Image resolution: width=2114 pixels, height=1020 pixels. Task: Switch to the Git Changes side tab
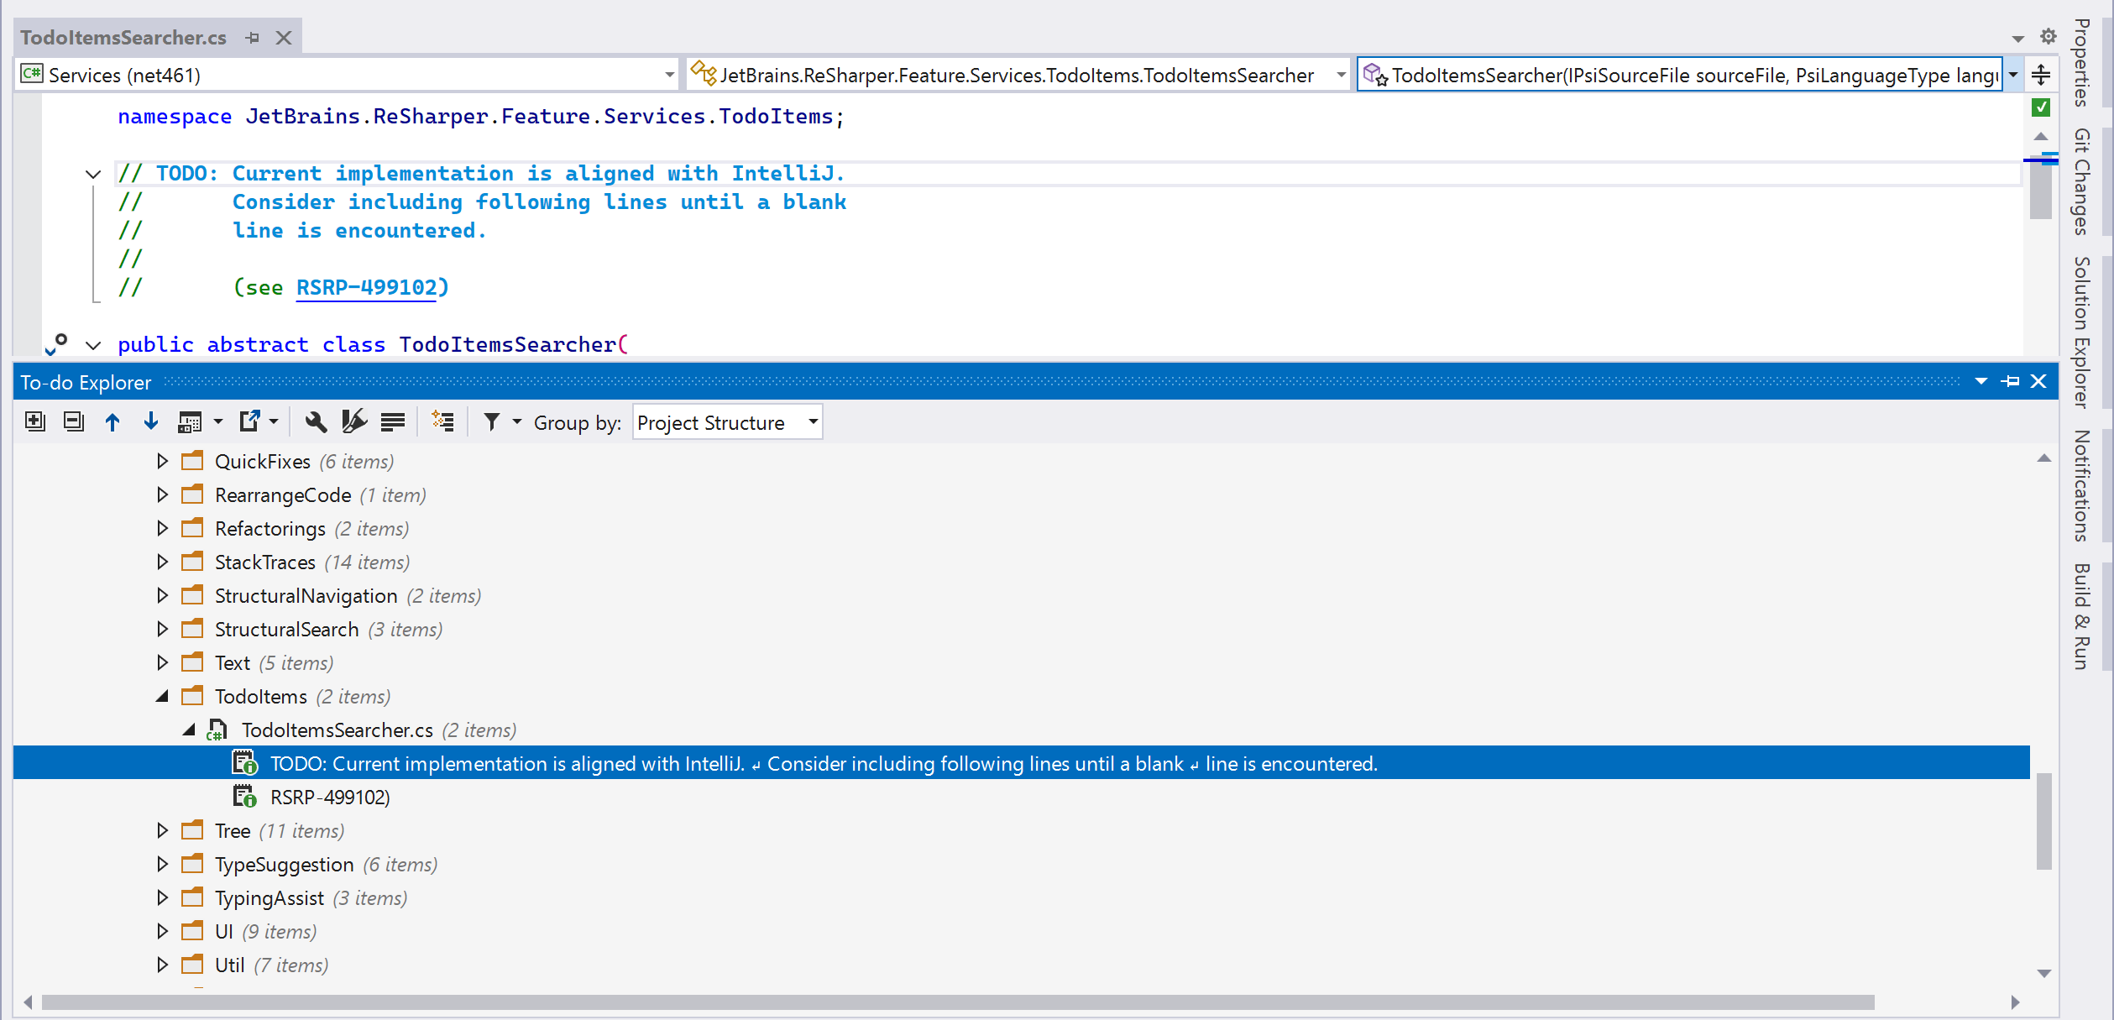(2082, 180)
